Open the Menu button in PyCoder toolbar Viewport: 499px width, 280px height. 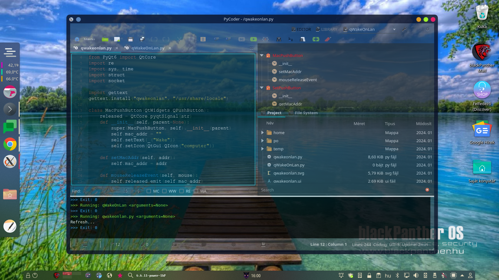click(x=85, y=39)
